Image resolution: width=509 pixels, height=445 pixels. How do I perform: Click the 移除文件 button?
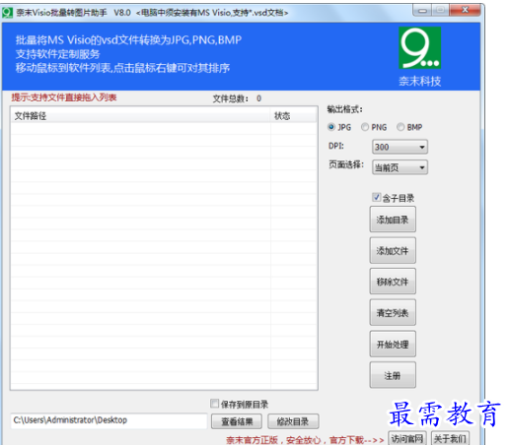(393, 282)
